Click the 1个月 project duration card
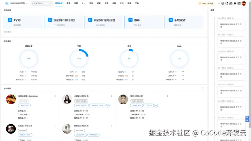The width and height of the screenshot is (251, 141). pyautogui.click(x=24, y=22)
